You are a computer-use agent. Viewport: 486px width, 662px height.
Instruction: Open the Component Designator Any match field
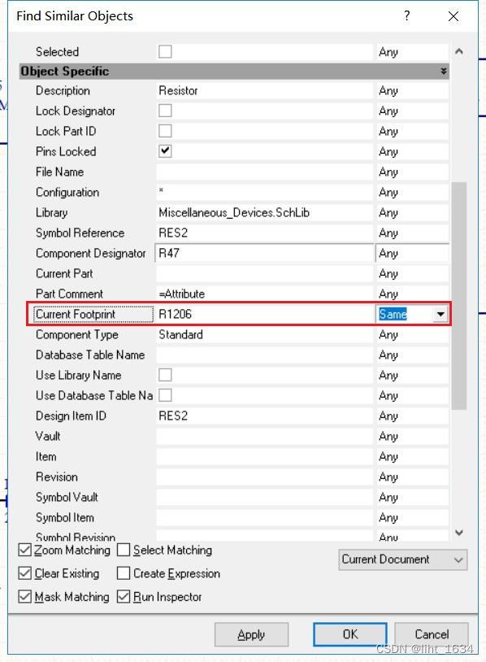click(x=412, y=253)
